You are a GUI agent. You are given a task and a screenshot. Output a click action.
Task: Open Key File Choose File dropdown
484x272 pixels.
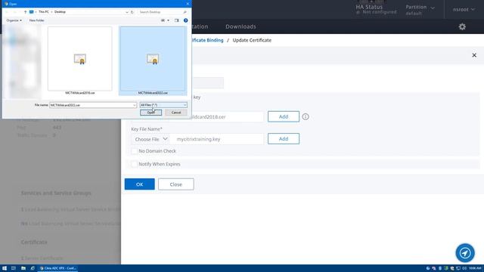pos(150,139)
